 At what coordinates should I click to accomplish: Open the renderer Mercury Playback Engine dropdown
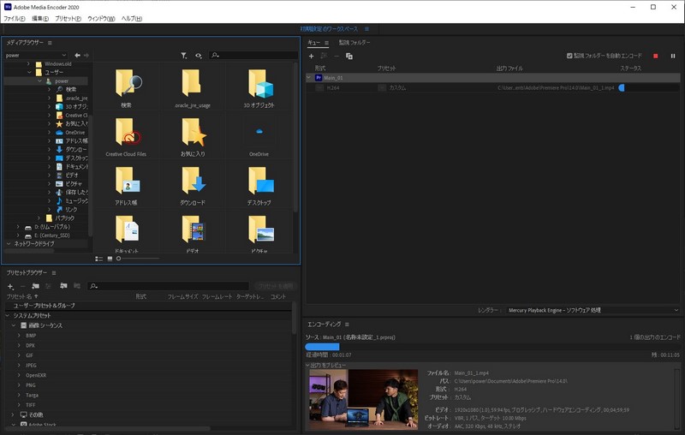coord(593,310)
